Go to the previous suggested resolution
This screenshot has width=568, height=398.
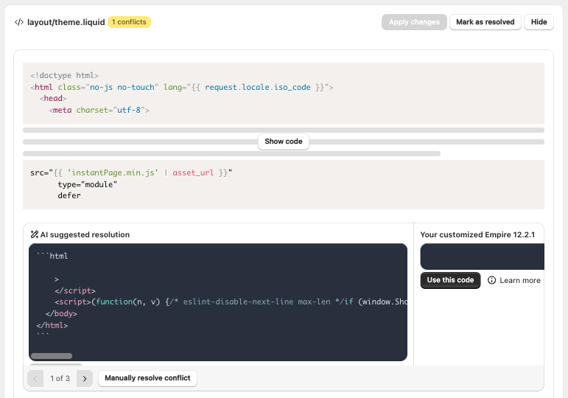[x=35, y=378]
